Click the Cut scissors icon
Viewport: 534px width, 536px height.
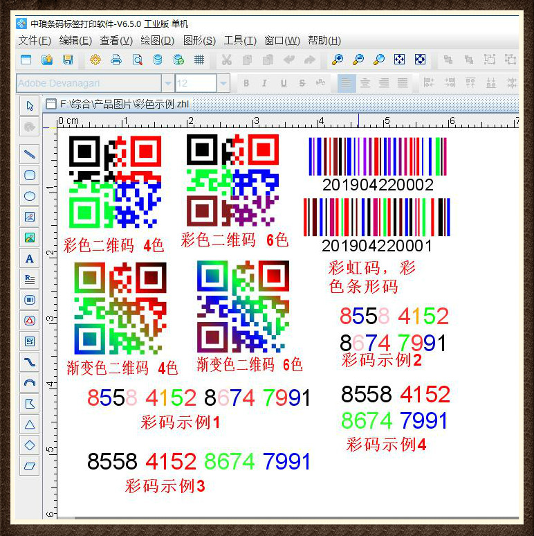[x=226, y=60]
